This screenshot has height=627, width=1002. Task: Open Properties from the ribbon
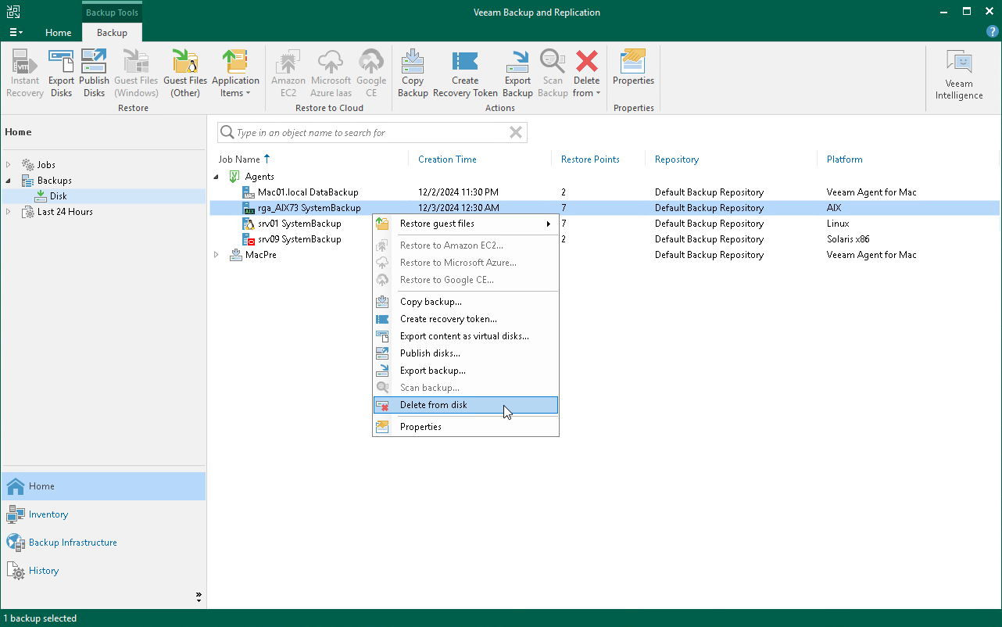[633, 67]
